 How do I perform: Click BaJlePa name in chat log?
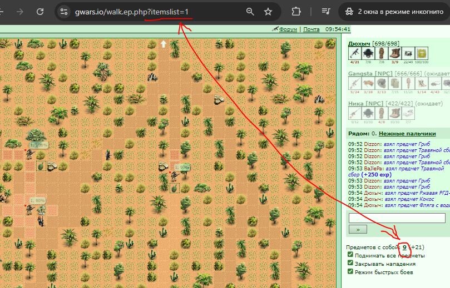pyautogui.click(x=374, y=169)
